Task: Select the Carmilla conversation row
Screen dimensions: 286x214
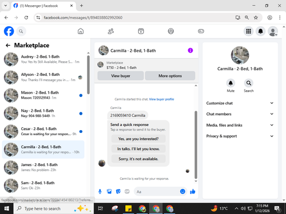Action: [x=43, y=150]
